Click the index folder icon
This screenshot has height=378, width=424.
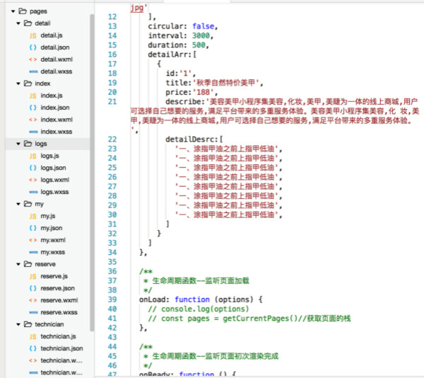click(28, 83)
